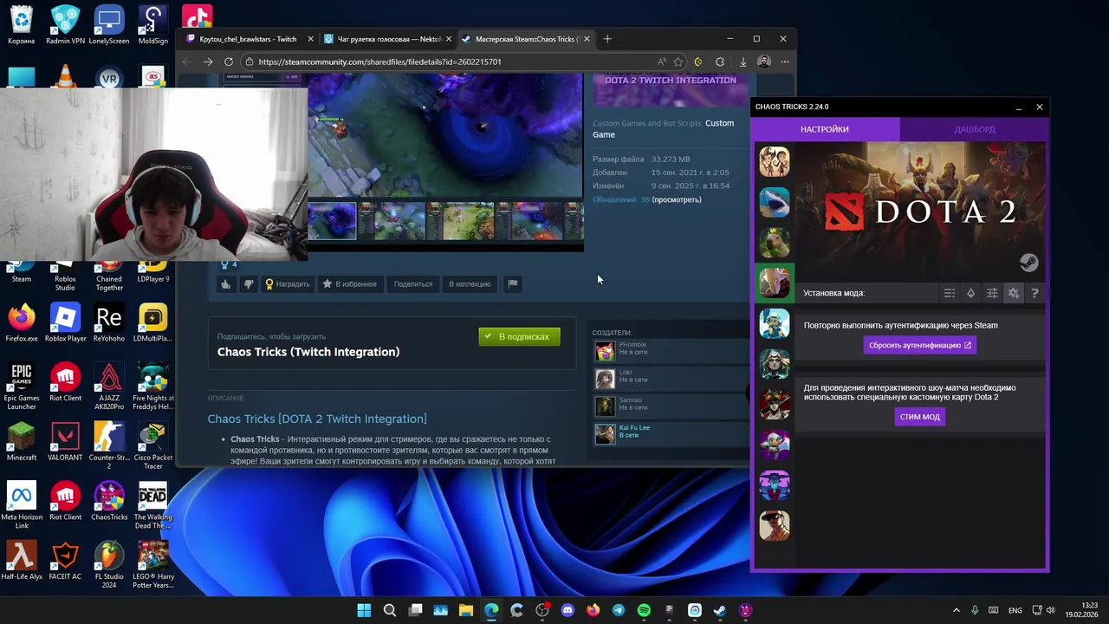1109x624 pixels.
Task: Switch to Мастерская Steam Chaos Tricks tab
Action: (524, 39)
